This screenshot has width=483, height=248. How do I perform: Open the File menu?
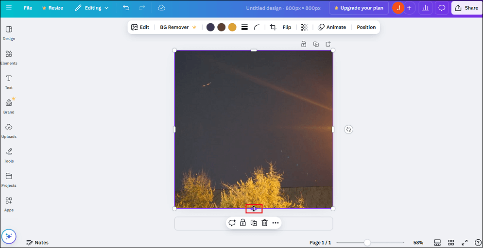pos(28,8)
